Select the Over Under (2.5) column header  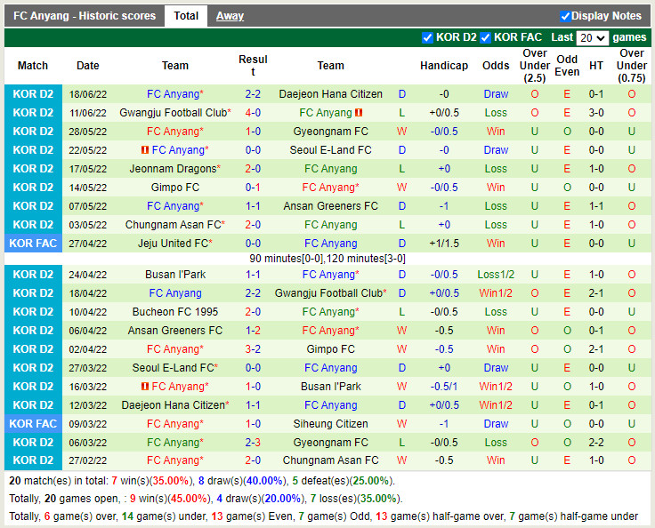point(535,66)
